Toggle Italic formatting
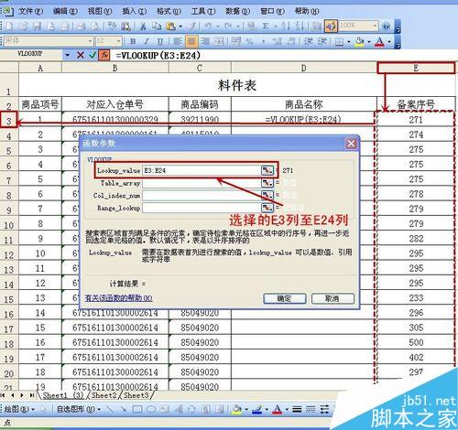This screenshot has height=430, width=458. click(147, 41)
